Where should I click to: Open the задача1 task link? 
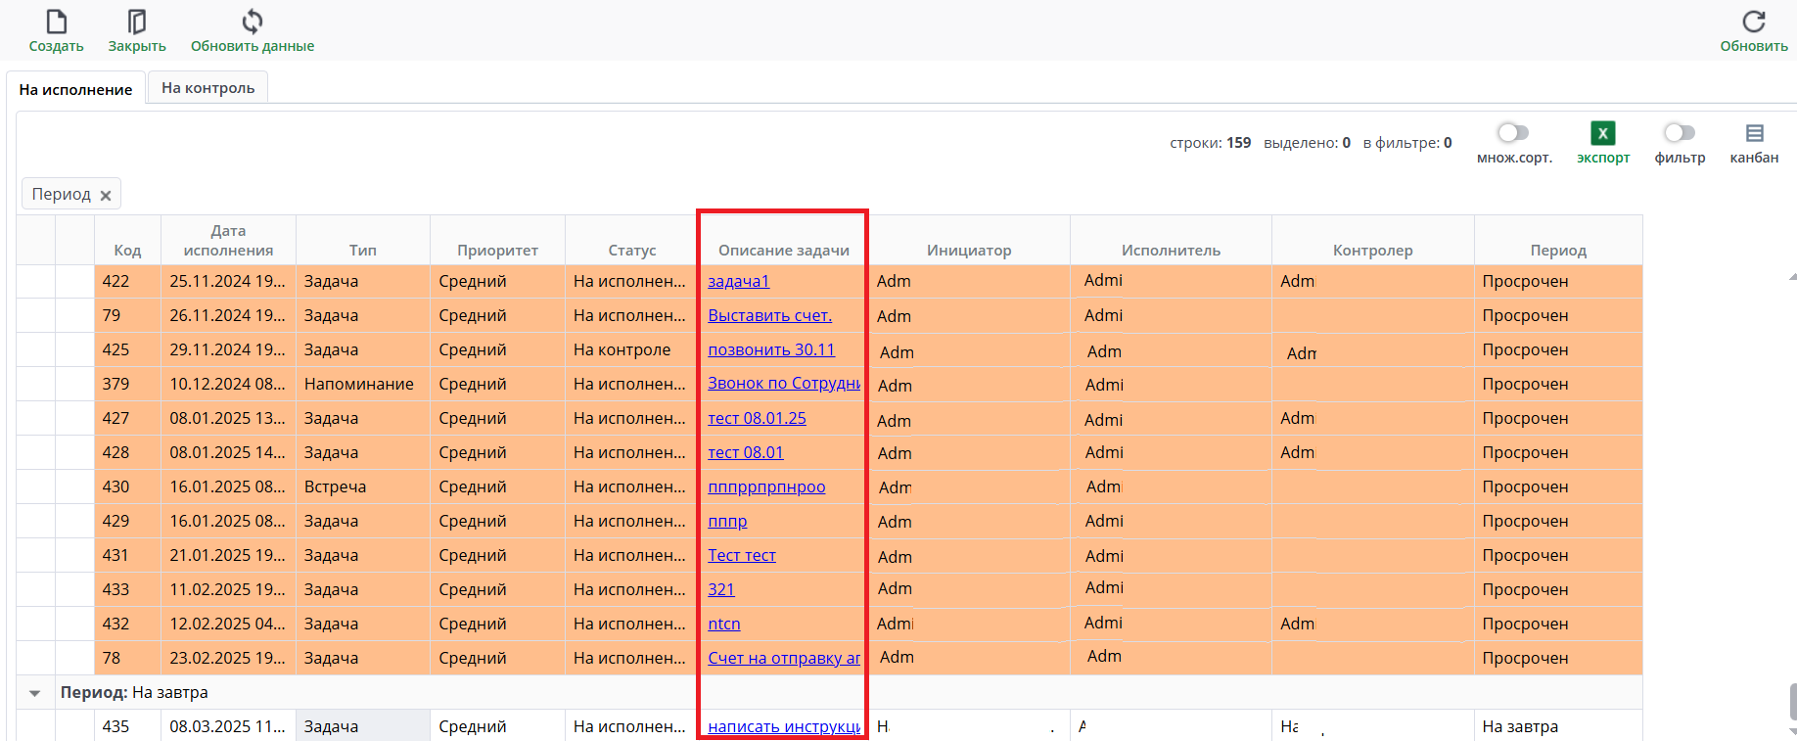[738, 282]
